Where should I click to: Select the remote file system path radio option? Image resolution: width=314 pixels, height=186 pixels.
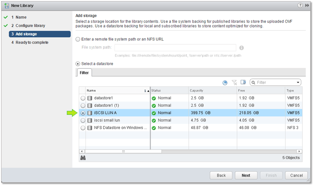point(78,39)
